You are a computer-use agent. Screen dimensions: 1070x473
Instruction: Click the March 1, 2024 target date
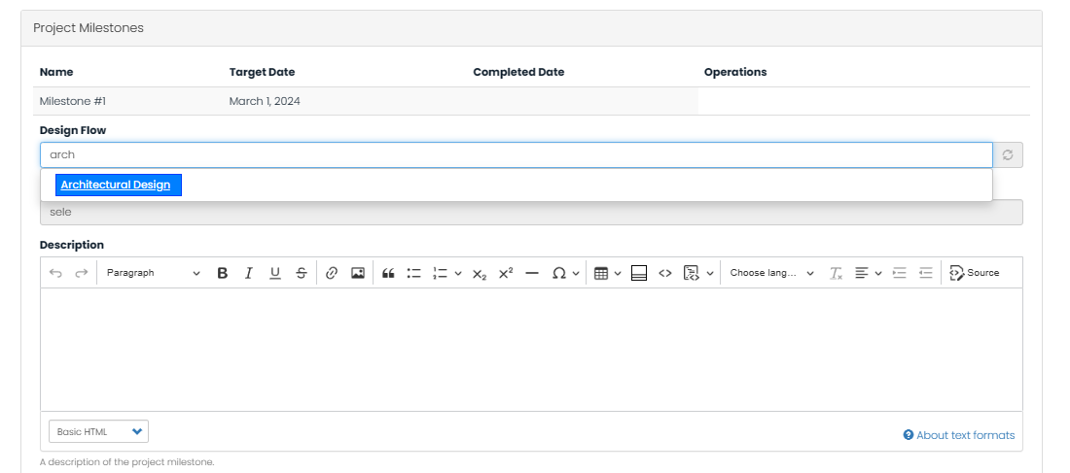pos(265,102)
